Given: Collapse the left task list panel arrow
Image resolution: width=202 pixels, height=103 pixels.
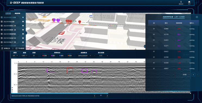Looking at the screenshot, I should click(26, 33).
